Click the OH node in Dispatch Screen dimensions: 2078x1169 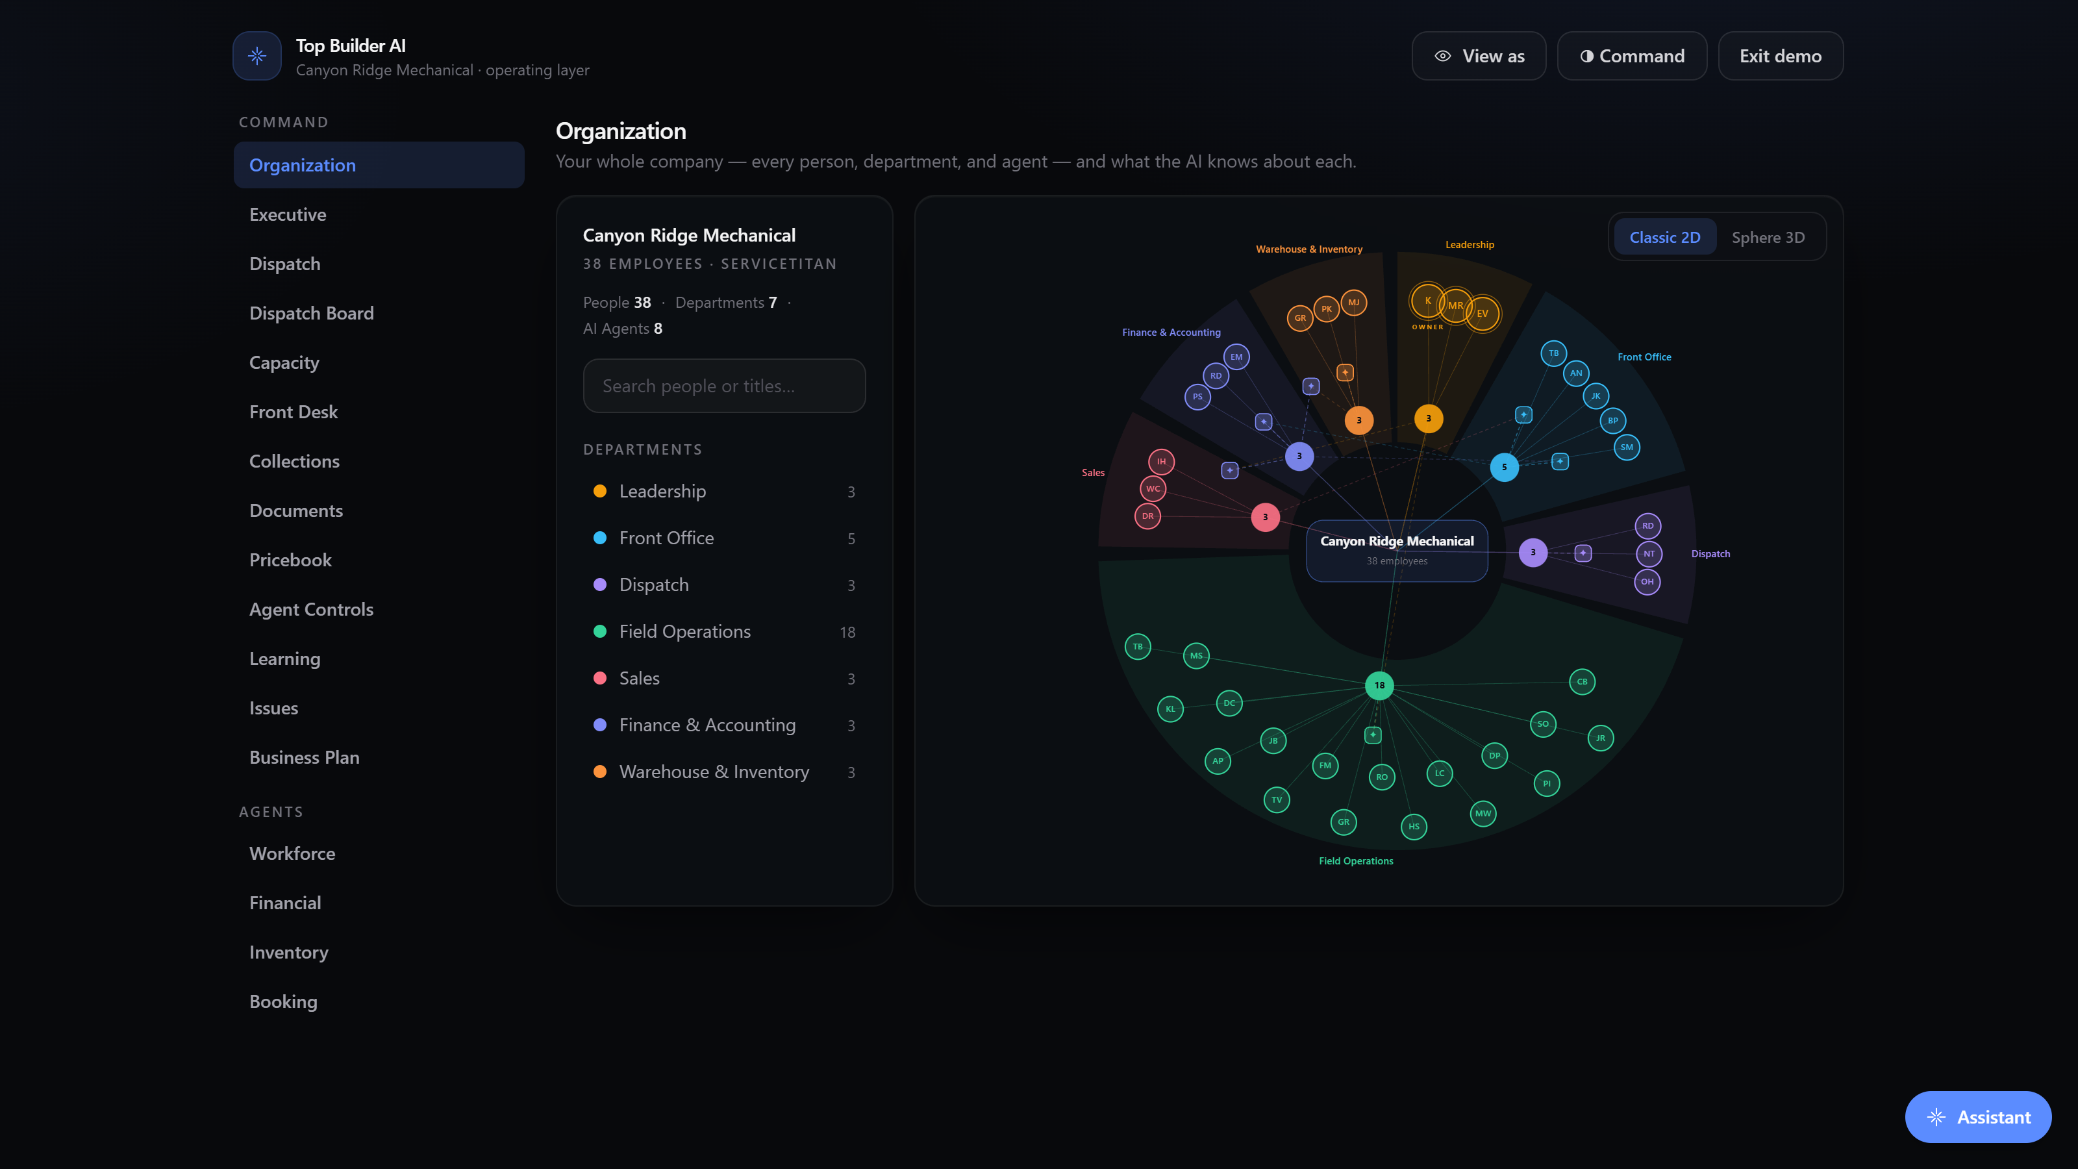(1647, 581)
